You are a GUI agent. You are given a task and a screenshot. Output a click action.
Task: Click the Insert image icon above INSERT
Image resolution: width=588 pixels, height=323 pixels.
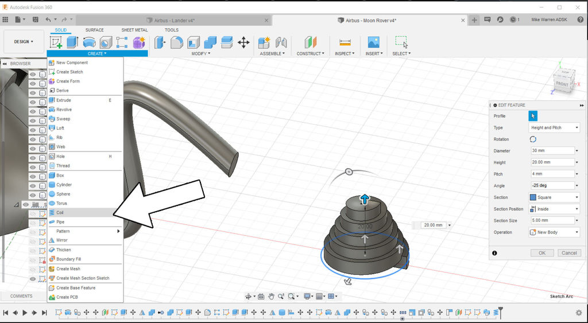click(x=373, y=42)
